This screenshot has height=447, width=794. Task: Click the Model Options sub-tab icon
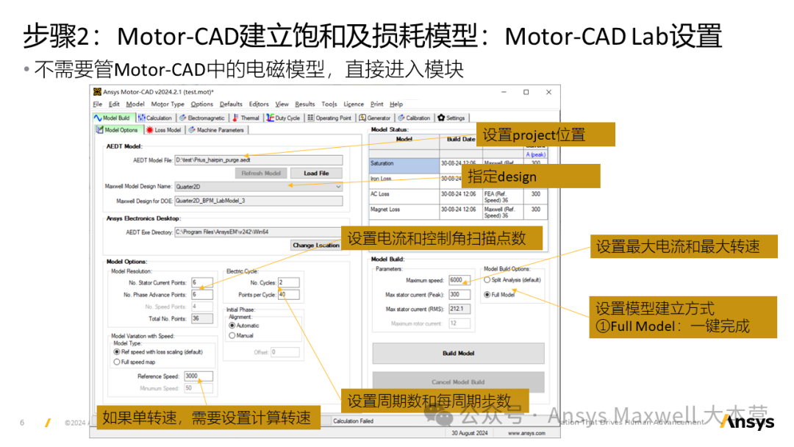100,130
